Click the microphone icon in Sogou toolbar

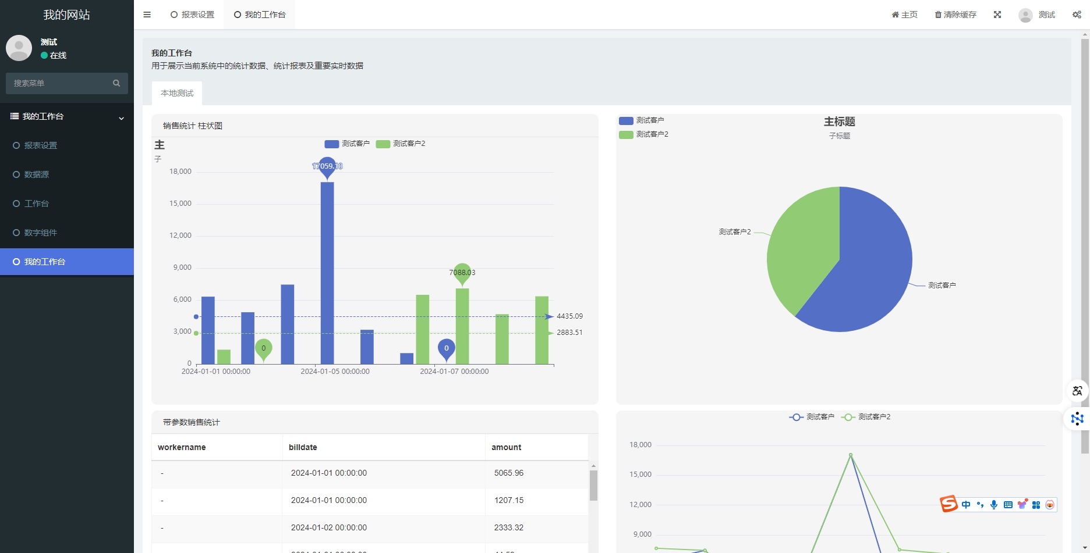pyautogui.click(x=994, y=505)
